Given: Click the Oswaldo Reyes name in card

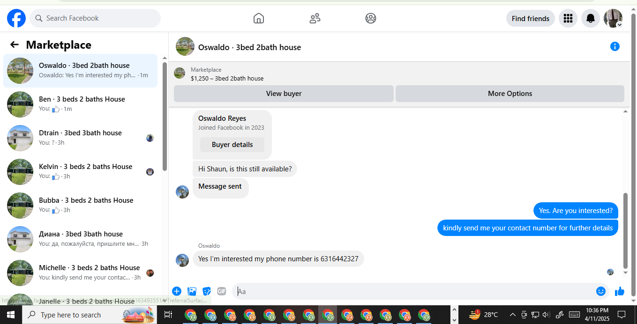Looking at the screenshot, I should click(222, 118).
